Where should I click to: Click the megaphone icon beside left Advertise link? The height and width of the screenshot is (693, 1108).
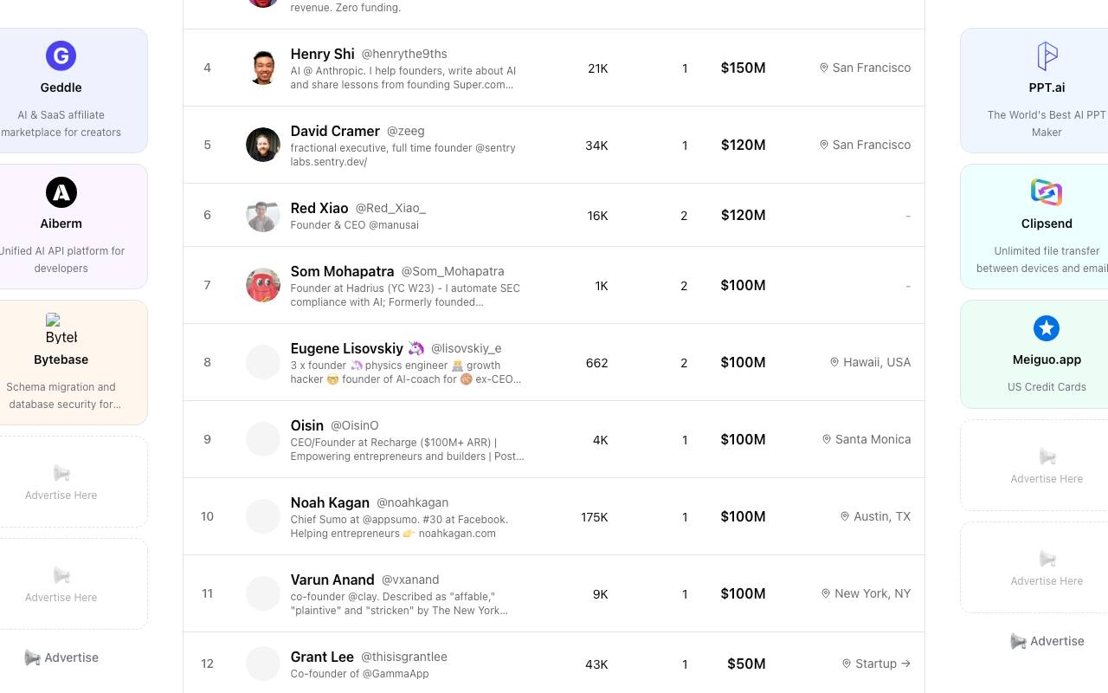[x=32, y=657]
